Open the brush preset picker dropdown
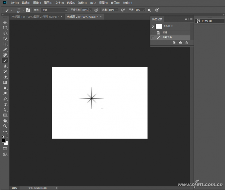This screenshot has height=190, width=225. tap(23, 10)
